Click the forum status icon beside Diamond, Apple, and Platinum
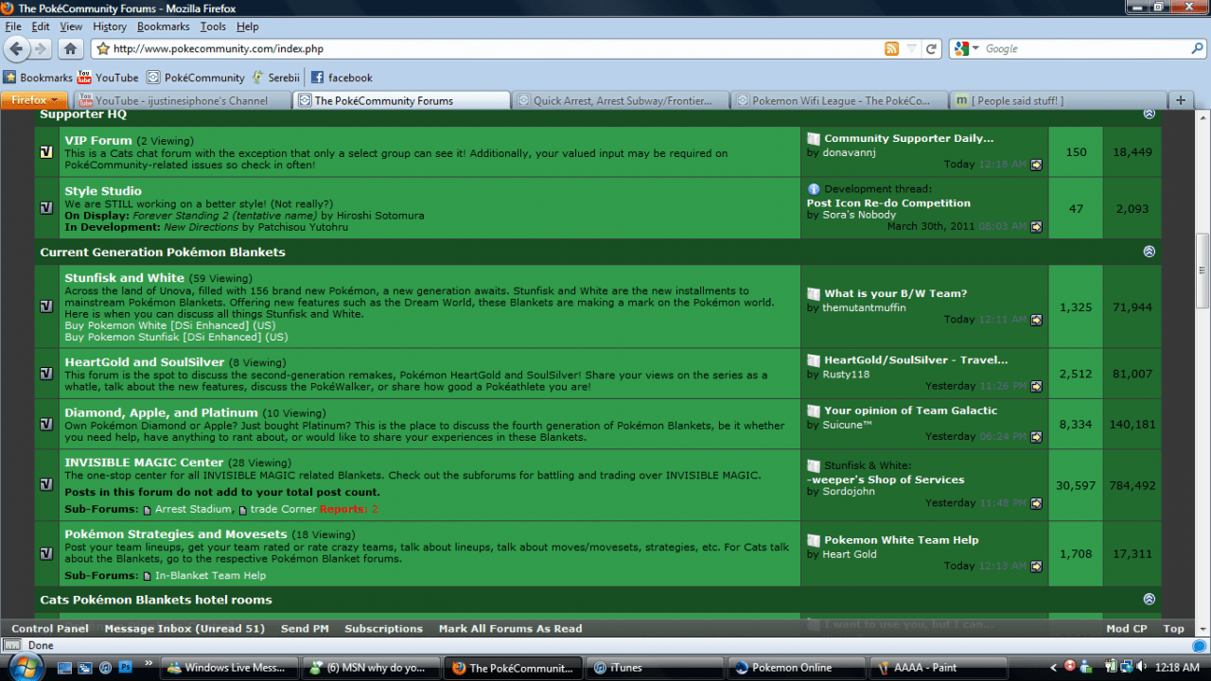The height and width of the screenshot is (681, 1211). tap(46, 424)
